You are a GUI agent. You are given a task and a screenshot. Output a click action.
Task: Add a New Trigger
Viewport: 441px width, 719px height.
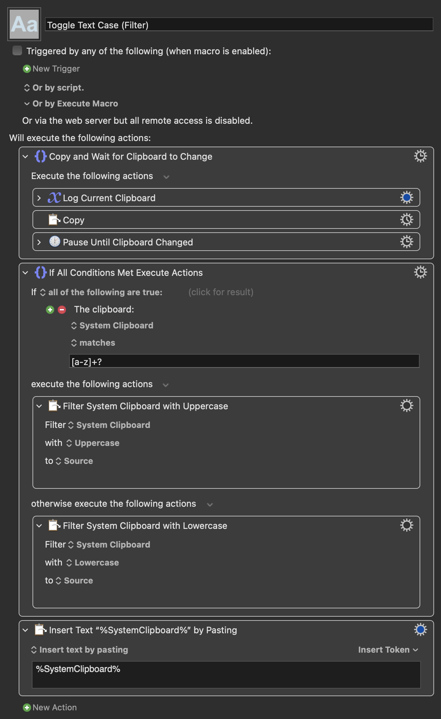[51, 69]
